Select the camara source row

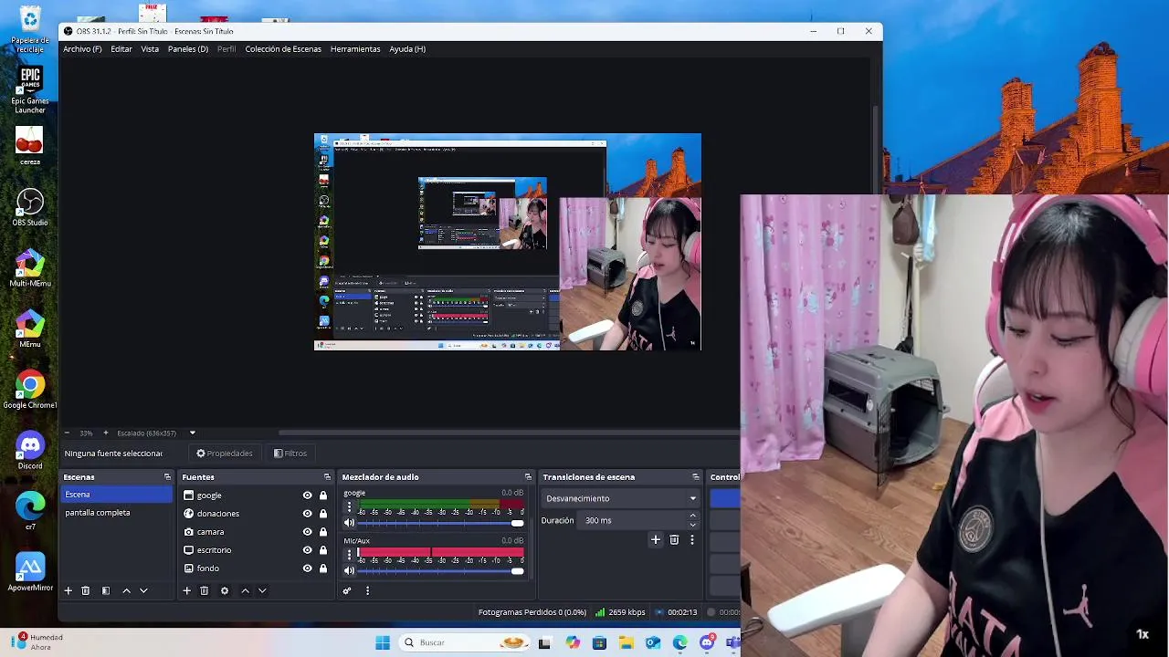256,532
